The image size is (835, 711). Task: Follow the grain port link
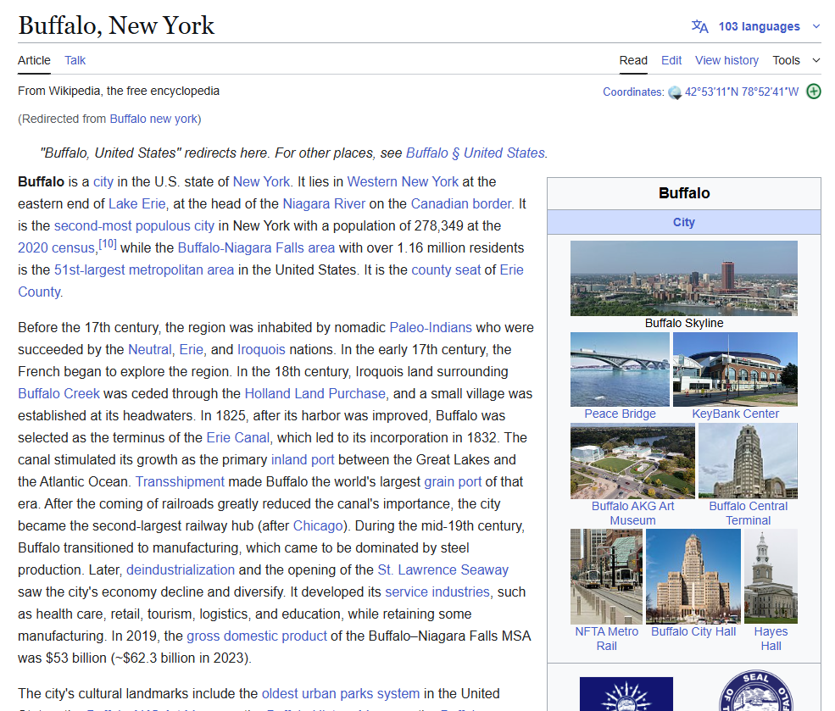pyautogui.click(x=453, y=482)
